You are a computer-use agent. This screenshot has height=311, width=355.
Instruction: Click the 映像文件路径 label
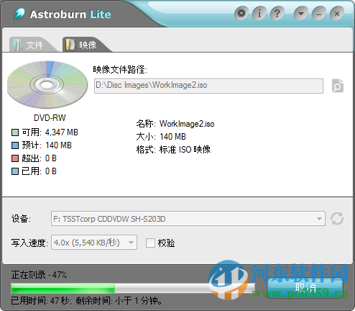(x=120, y=70)
